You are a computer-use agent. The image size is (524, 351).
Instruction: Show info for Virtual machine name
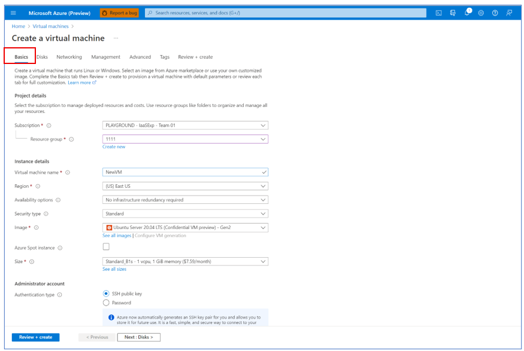click(68, 172)
